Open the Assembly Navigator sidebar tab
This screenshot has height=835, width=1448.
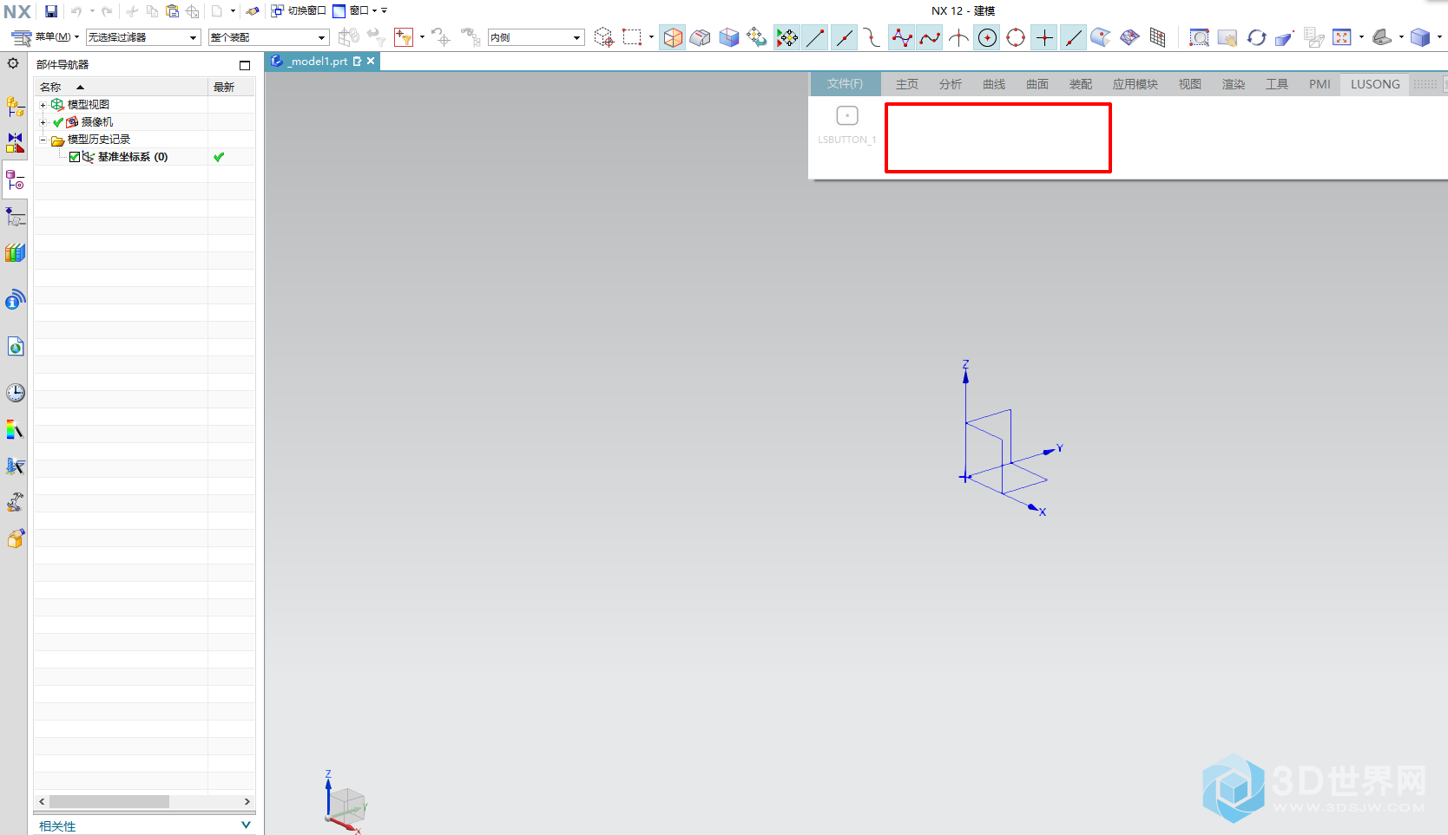pyautogui.click(x=16, y=107)
